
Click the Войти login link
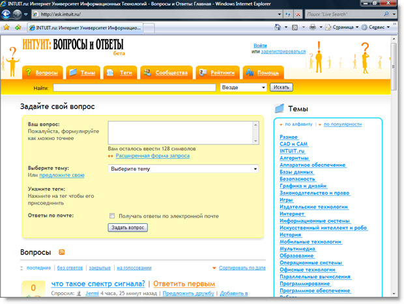pos(260,46)
